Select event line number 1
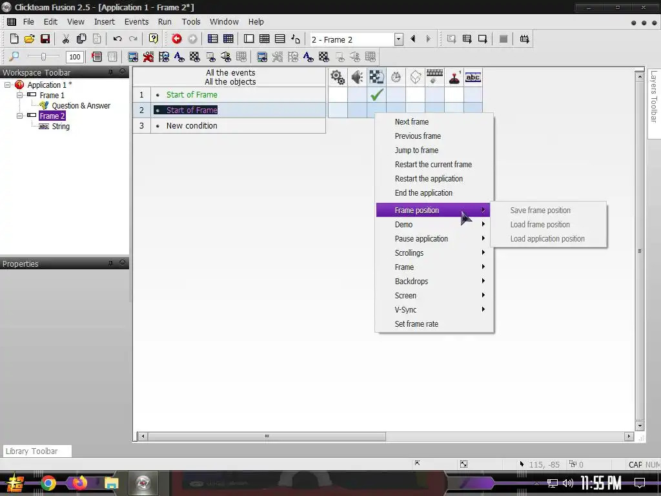The width and height of the screenshot is (661, 496). tap(141, 95)
